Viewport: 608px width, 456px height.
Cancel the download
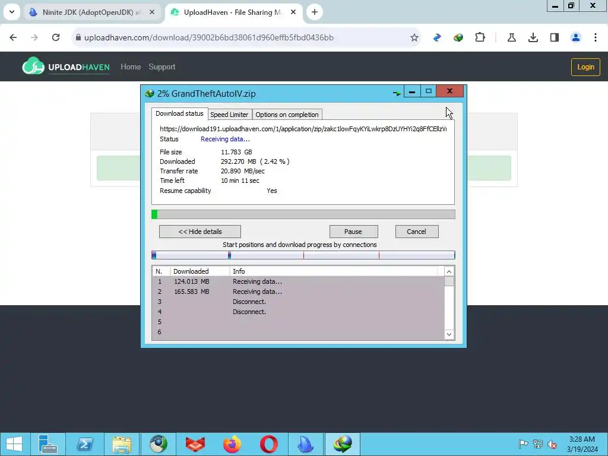pyautogui.click(x=417, y=232)
